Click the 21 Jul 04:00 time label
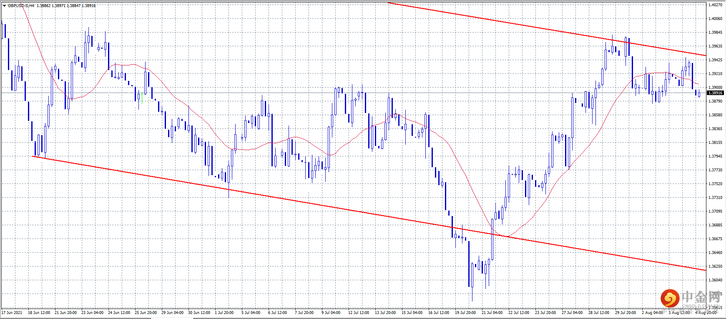 492,313
